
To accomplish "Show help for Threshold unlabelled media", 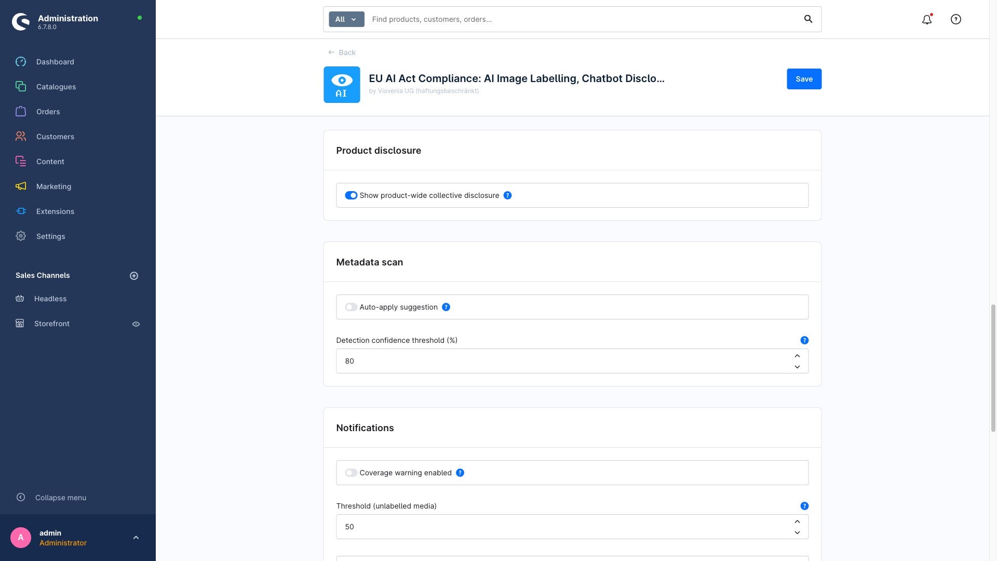I will pyautogui.click(x=804, y=506).
